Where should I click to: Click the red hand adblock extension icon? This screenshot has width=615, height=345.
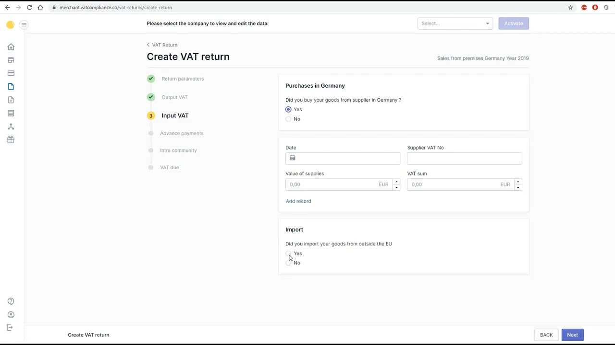pos(595,8)
